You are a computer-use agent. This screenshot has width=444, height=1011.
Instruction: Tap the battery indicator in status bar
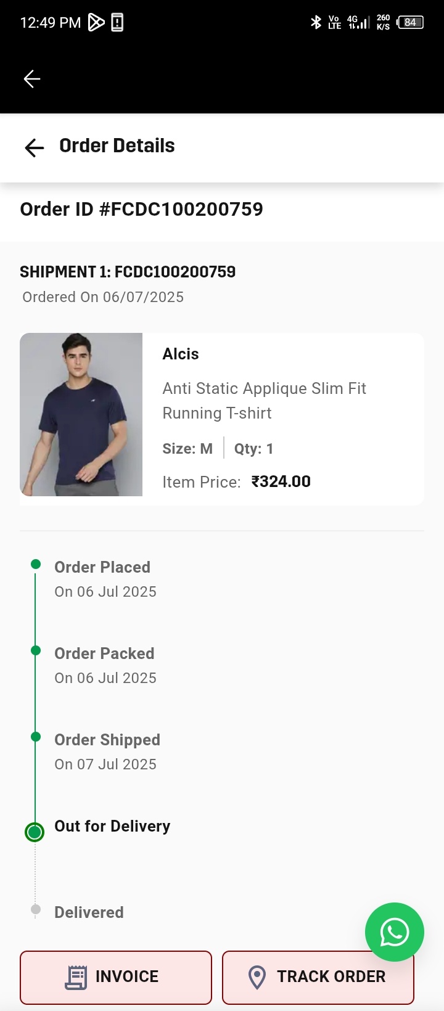click(410, 22)
